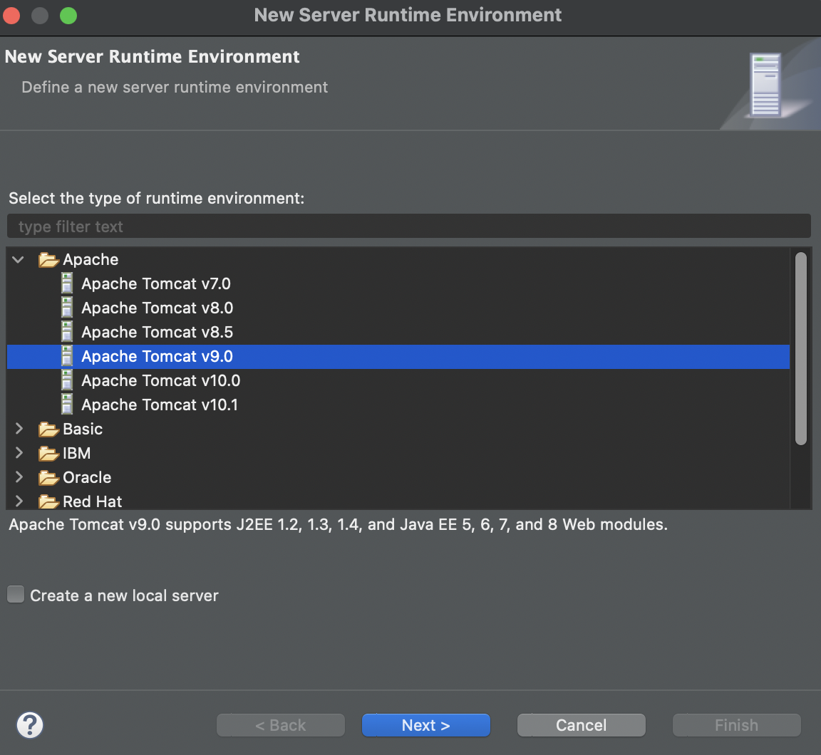Expand the Oracle category chevron
Image resolution: width=821 pixels, height=755 pixels.
pyautogui.click(x=19, y=477)
